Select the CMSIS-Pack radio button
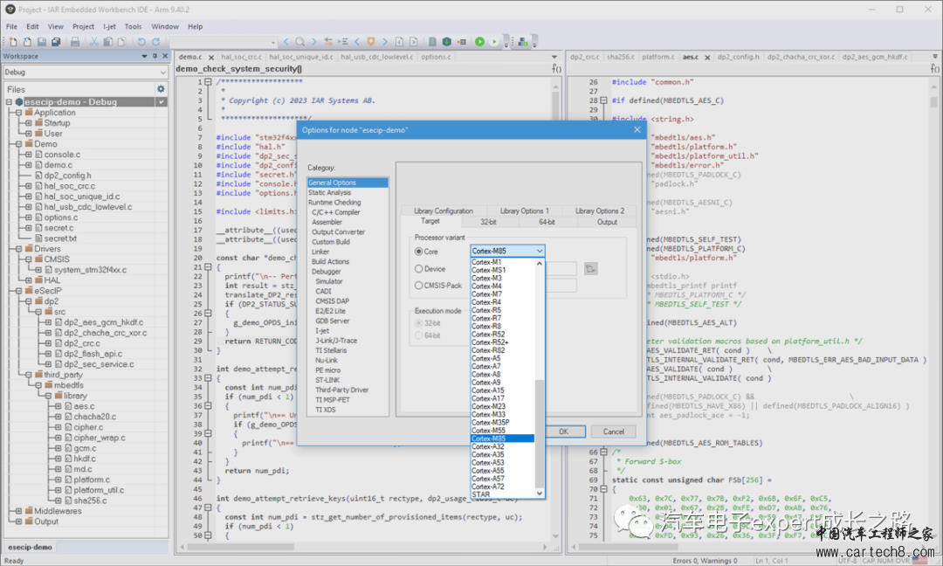This screenshot has height=566, width=943. click(418, 286)
